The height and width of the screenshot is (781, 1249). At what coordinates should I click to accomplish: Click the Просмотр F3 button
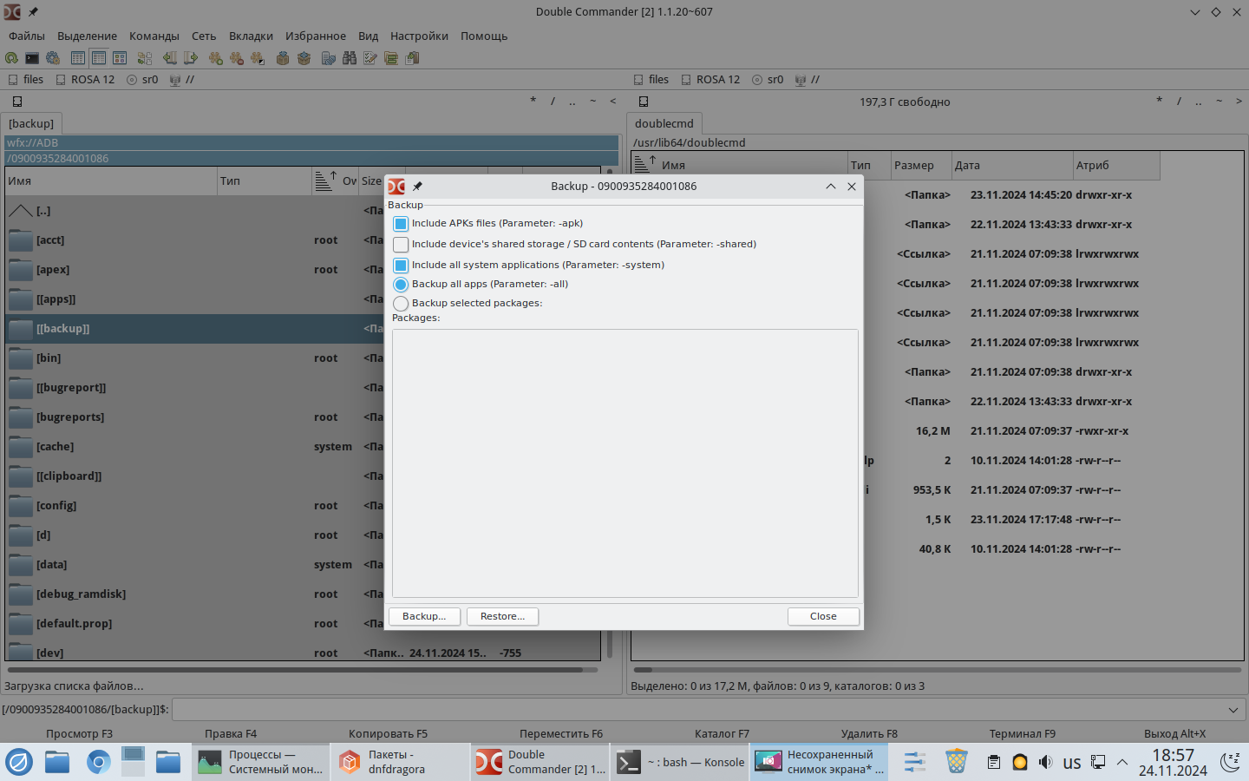tap(79, 733)
